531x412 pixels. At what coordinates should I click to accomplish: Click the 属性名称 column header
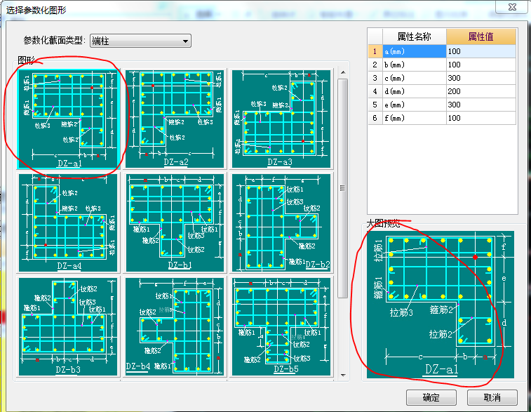[415, 36]
